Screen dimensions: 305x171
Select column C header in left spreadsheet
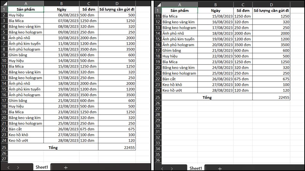[x=89, y=3]
